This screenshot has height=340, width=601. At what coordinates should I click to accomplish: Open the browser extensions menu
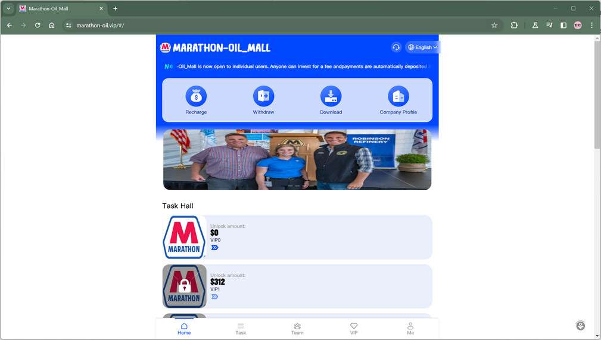[x=514, y=25]
